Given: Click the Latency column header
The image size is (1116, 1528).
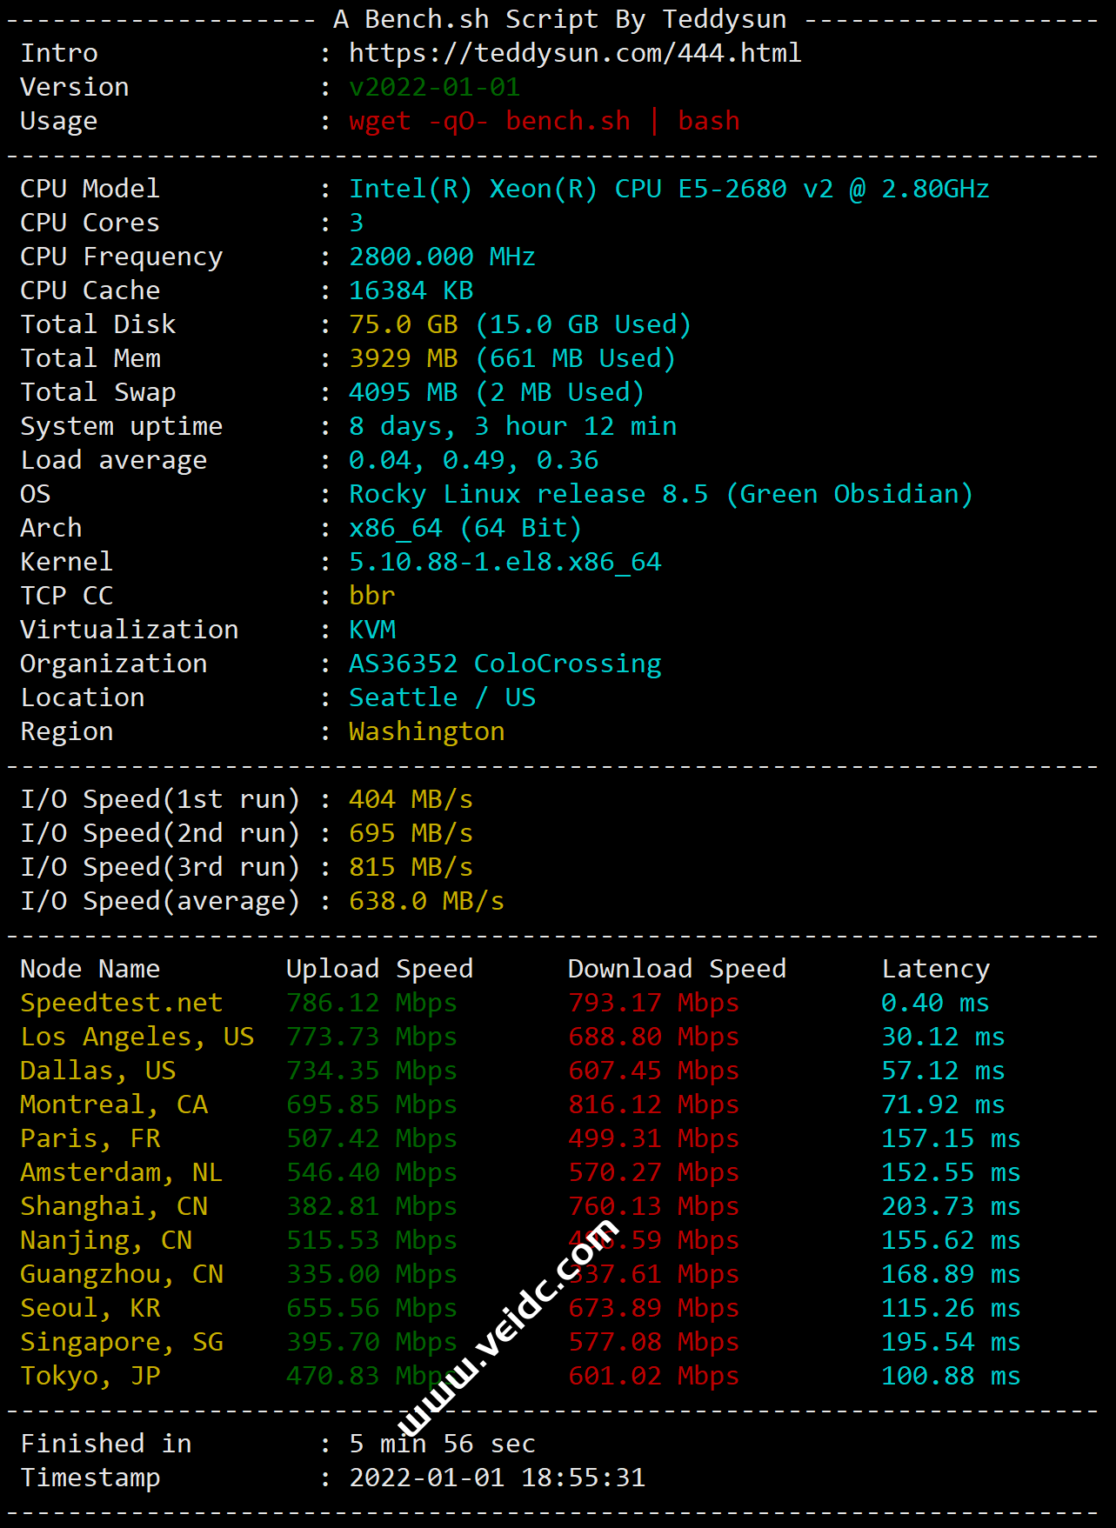Looking at the screenshot, I should [x=935, y=969].
